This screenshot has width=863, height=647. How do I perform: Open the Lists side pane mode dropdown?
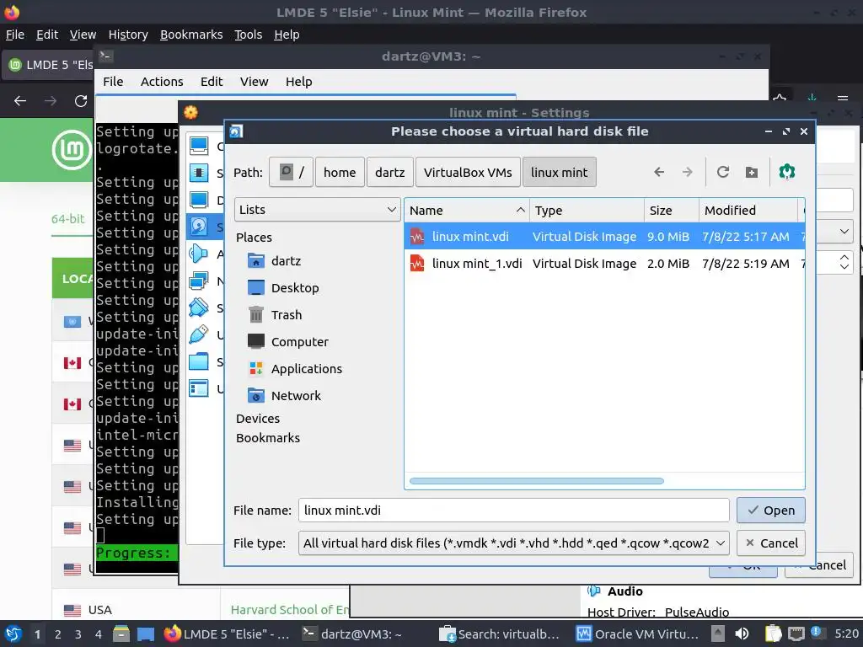(318, 210)
